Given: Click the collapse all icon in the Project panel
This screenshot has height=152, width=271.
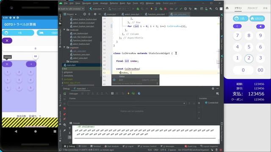Looking at the screenshot, I should [89, 14].
